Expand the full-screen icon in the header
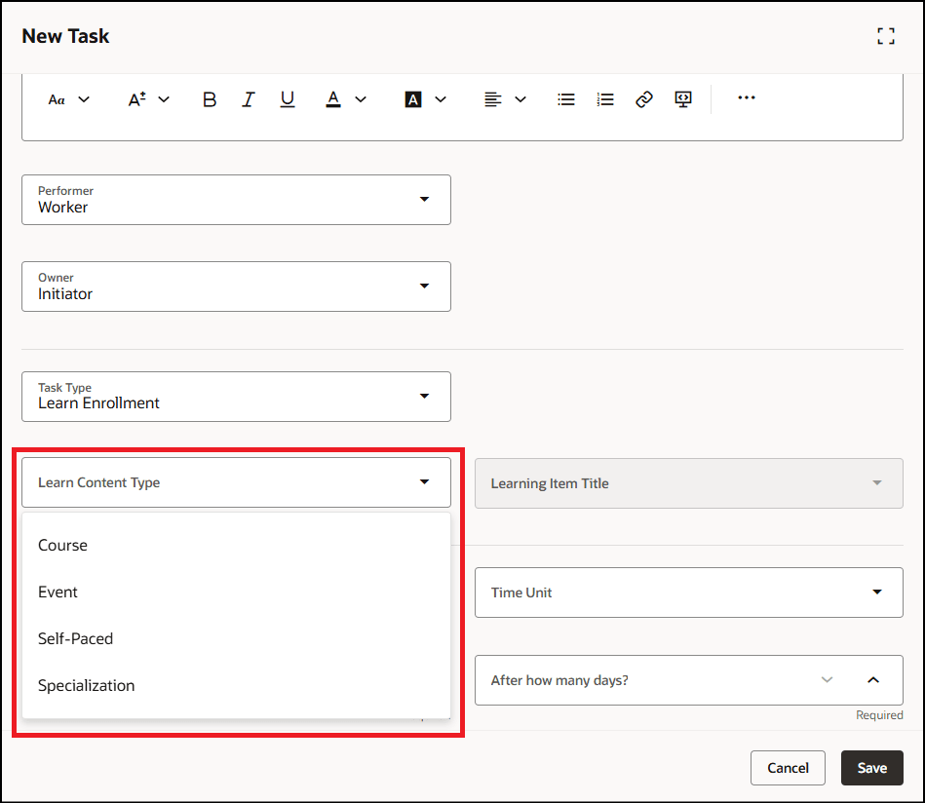The width and height of the screenshot is (925, 803). click(x=886, y=35)
